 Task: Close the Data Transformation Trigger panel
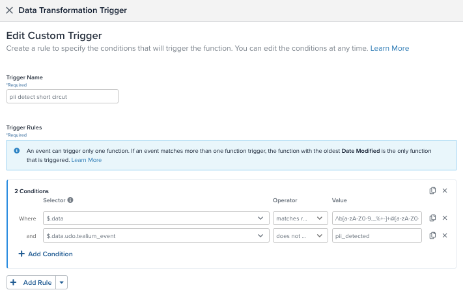click(x=10, y=10)
